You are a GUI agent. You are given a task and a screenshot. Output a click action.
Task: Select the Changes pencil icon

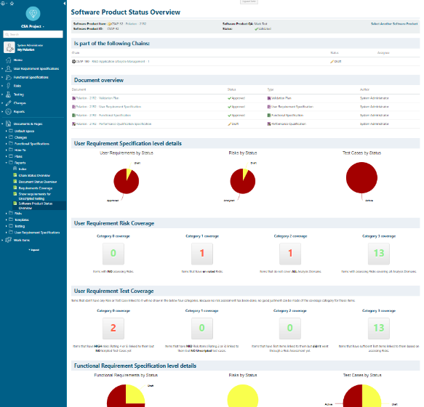click(x=9, y=103)
